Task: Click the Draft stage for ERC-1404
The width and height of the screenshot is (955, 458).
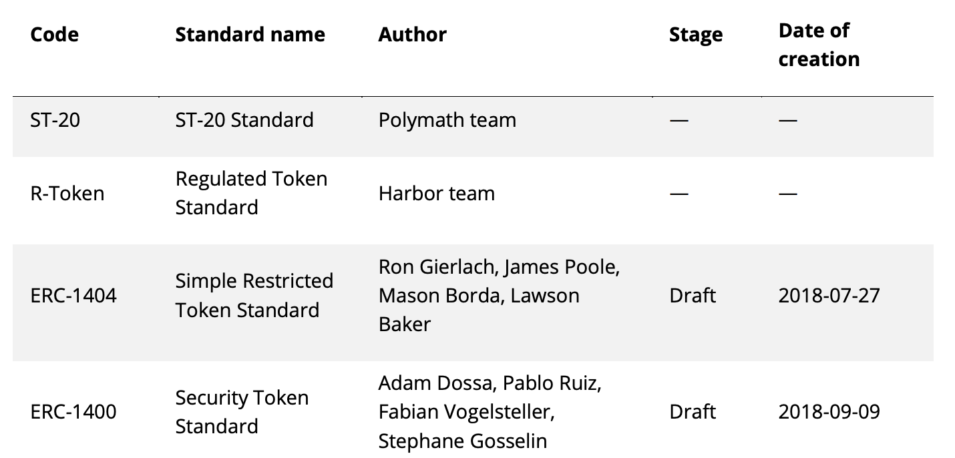Action: [x=692, y=295]
